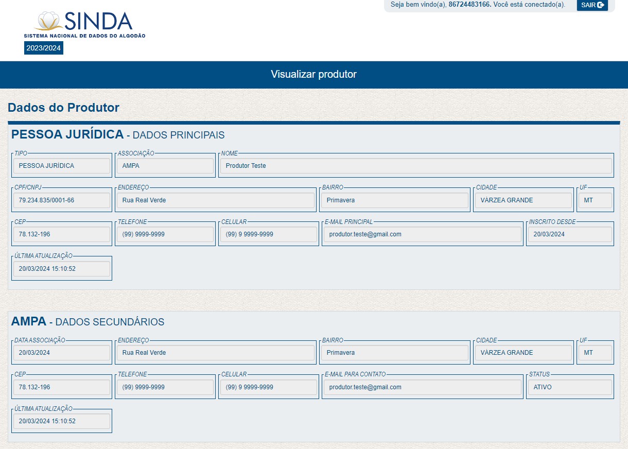Click the UF field in Dados Principais
Viewport: 628px width, 449px height.
(595, 200)
